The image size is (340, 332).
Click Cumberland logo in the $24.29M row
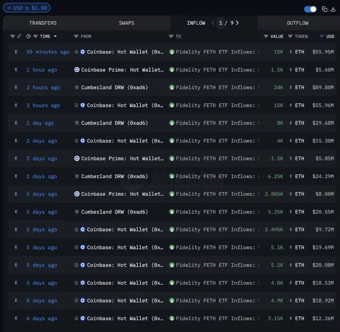pos(77,176)
